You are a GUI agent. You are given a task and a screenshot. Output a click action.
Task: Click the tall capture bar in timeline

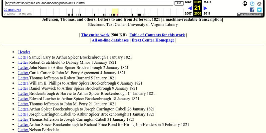(x=72, y=12)
